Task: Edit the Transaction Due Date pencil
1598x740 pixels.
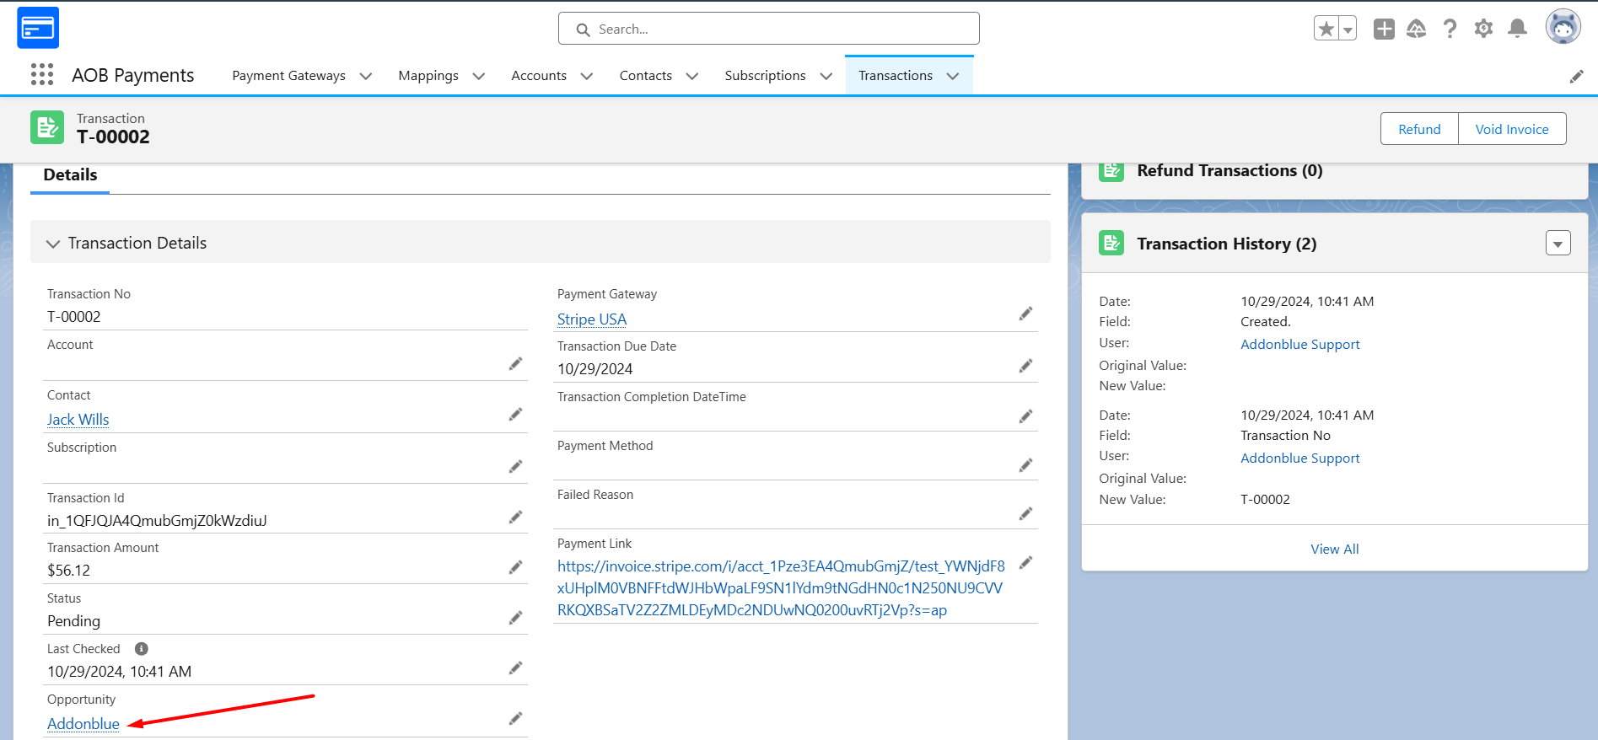Action: click(1025, 366)
